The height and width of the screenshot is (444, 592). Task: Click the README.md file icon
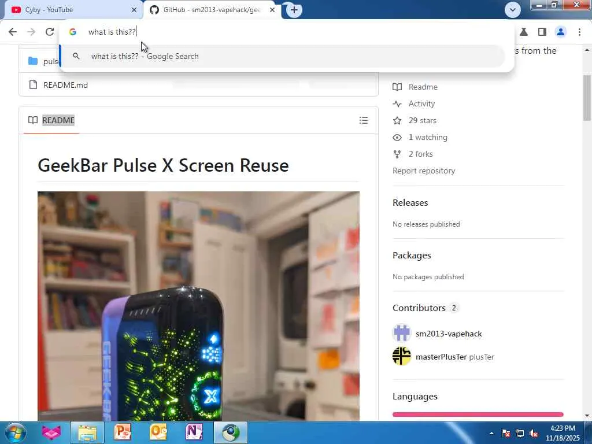33,84
